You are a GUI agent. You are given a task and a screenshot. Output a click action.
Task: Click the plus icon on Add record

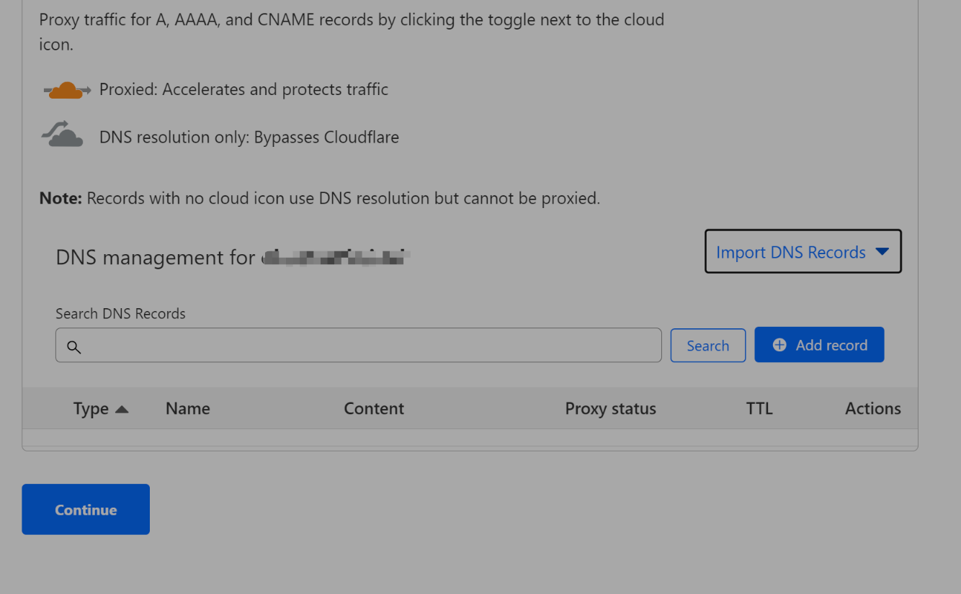[x=779, y=345]
